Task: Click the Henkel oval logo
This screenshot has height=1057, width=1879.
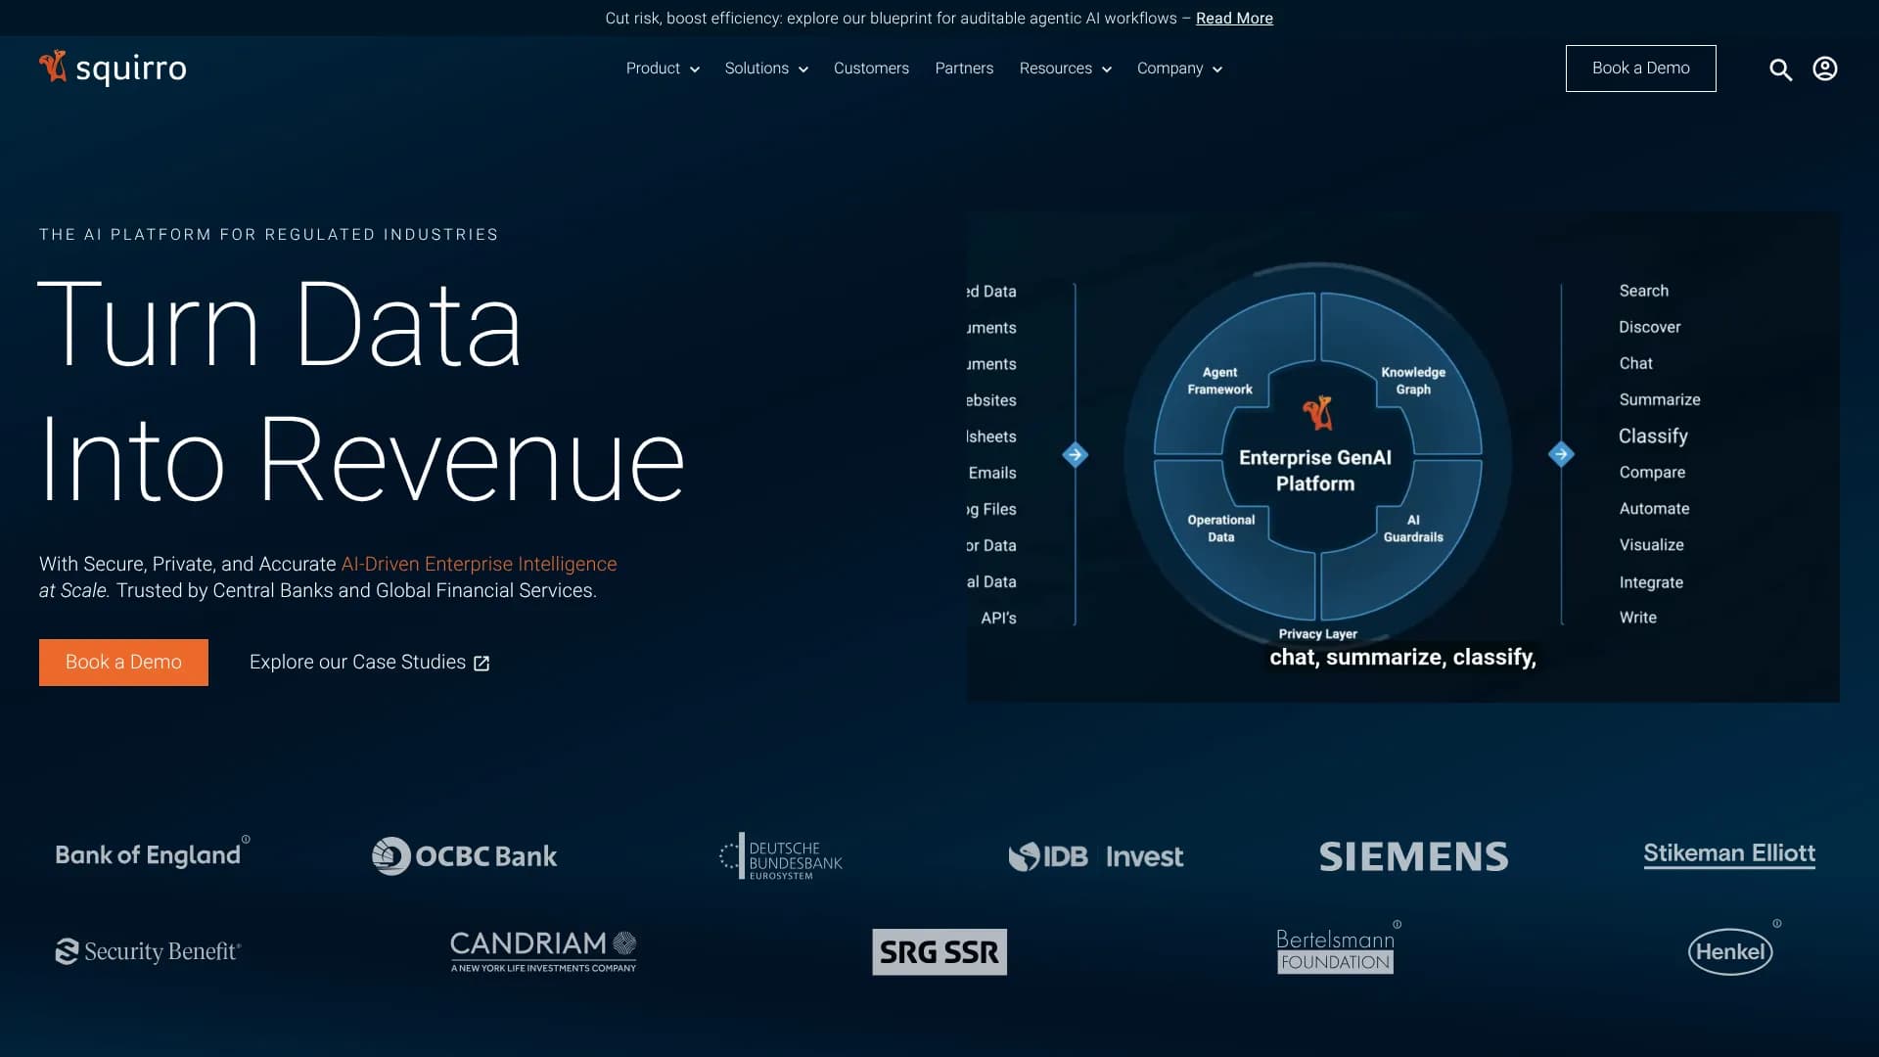Action: pyautogui.click(x=1729, y=951)
